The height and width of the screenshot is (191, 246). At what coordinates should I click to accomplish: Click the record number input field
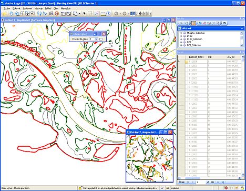coord(200,182)
